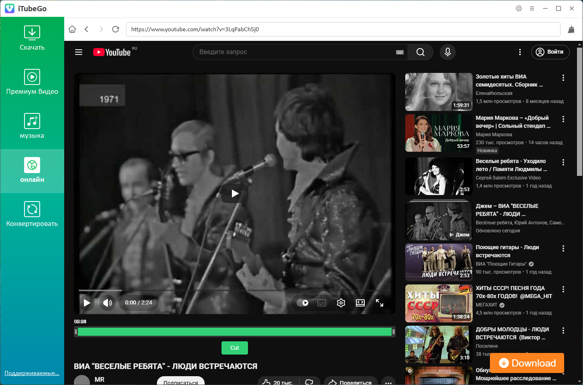Click the Войти sign-in button
This screenshot has height=385, width=583.
[550, 52]
